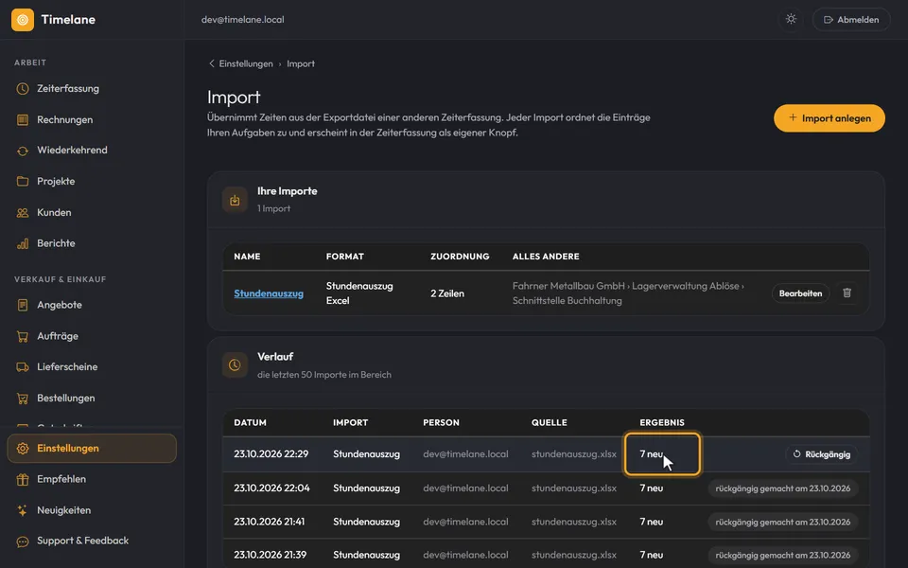Click '7 neu' result in the 22:29 row
Image resolution: width=908 pixels, height=568 pixels.
pos(652,453)
